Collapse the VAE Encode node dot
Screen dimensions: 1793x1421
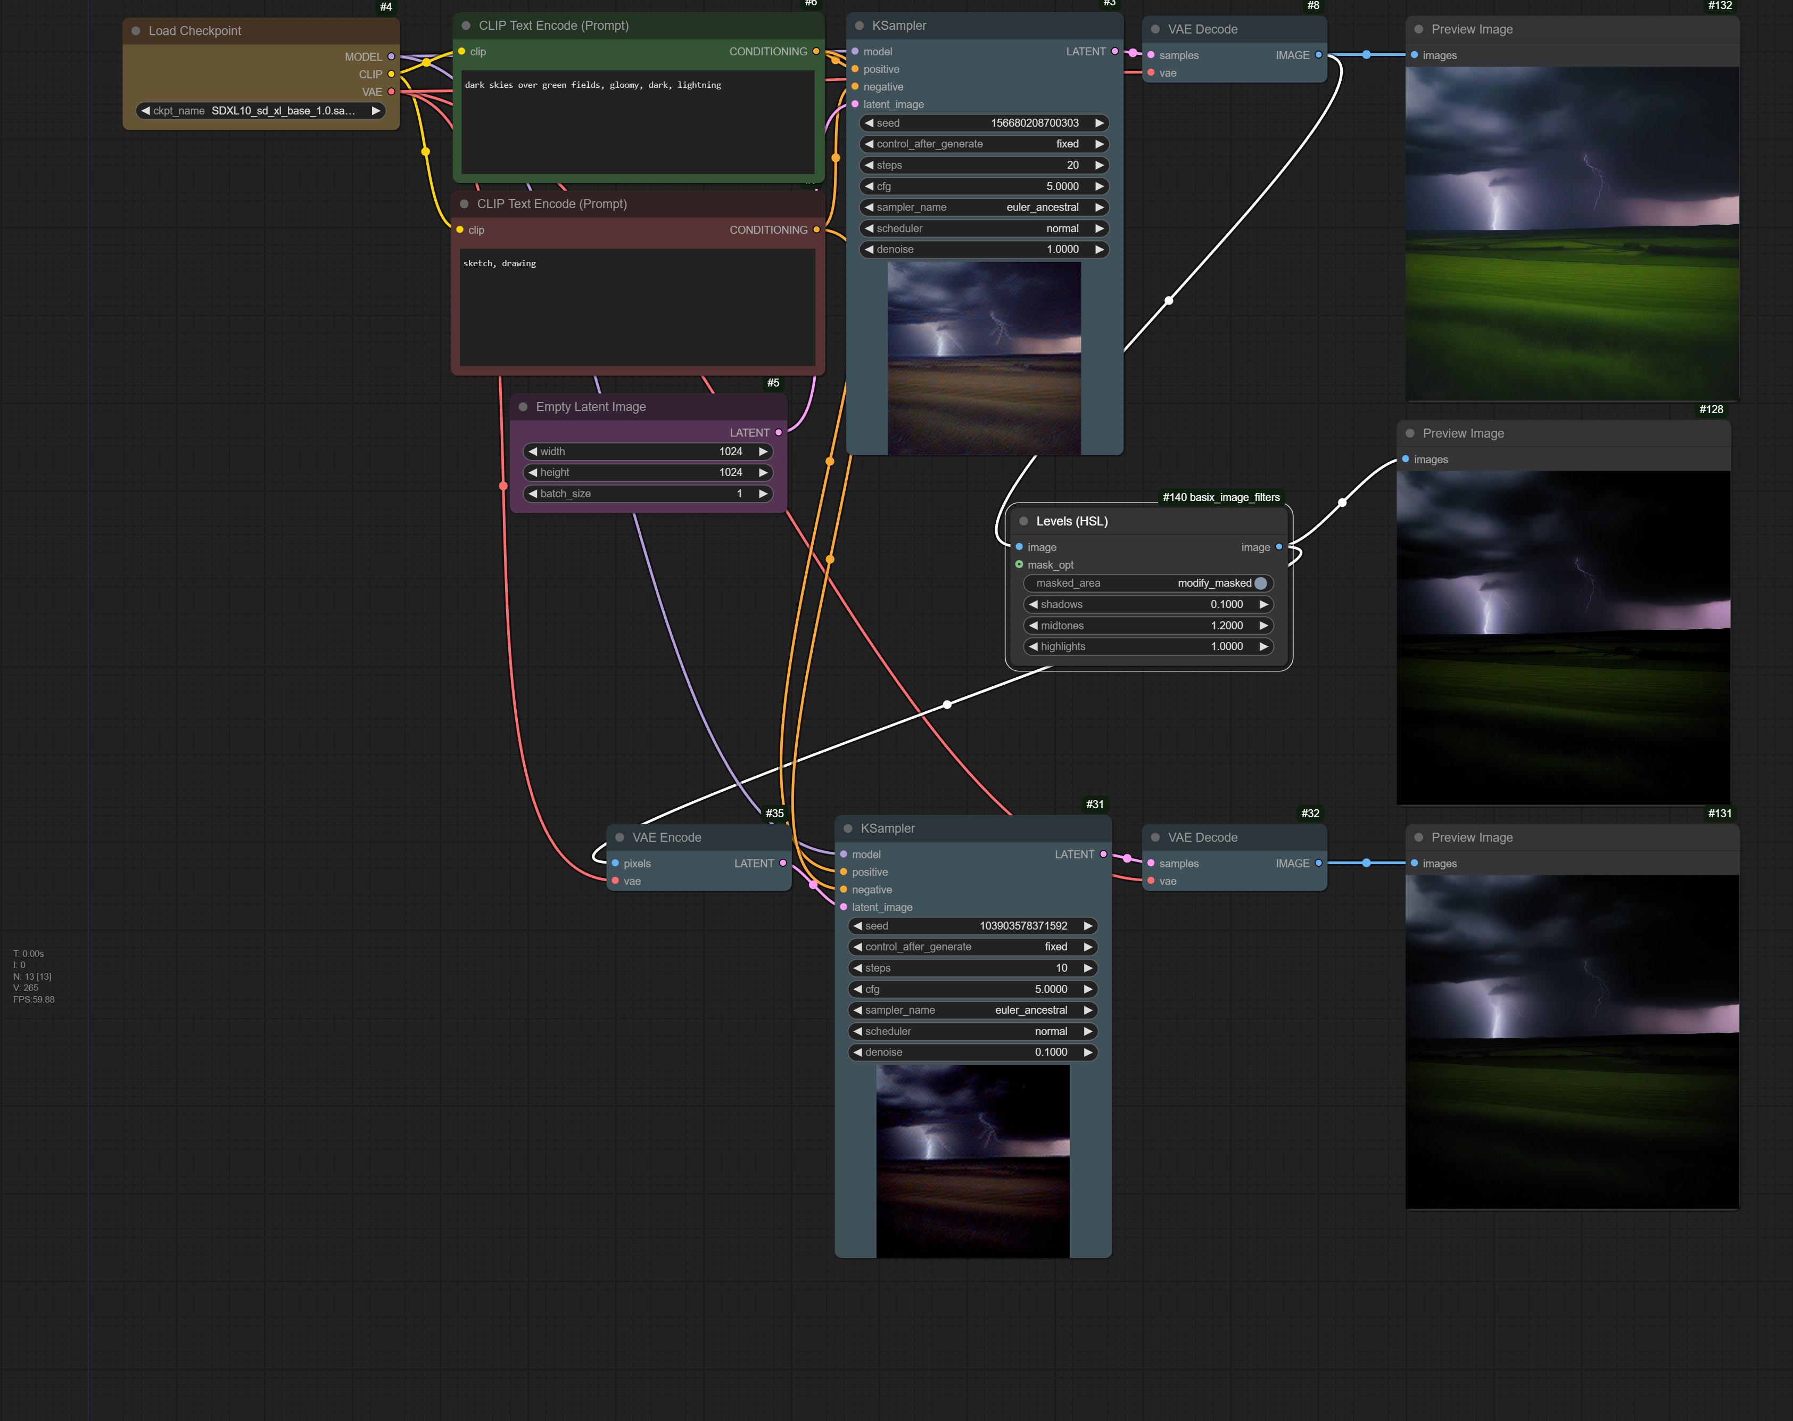point(619,838)
